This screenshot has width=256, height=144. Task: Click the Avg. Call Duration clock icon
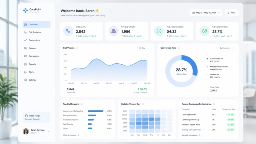[159, 31]
